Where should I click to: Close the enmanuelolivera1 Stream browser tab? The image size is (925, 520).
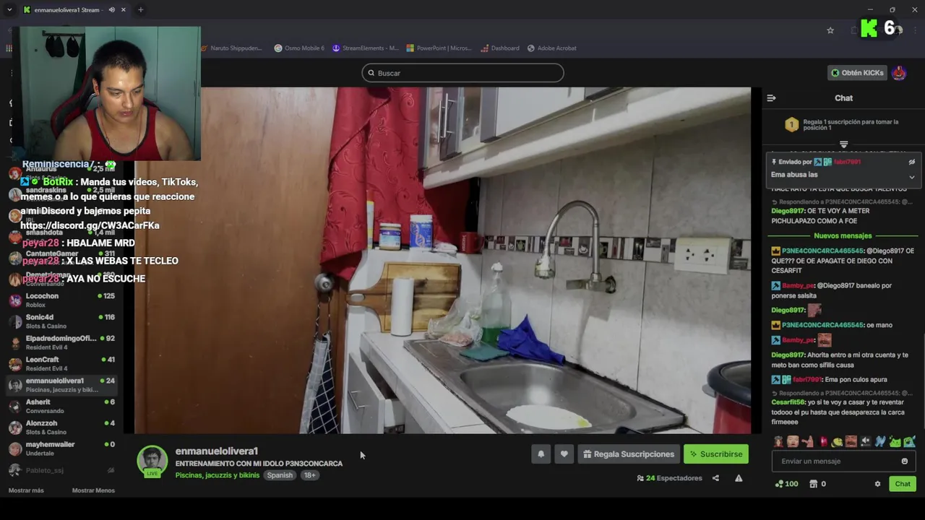pos(124,10)
